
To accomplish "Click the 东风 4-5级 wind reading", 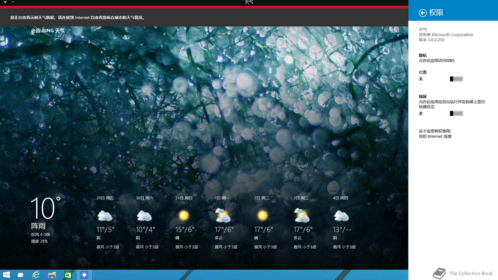I will (41, 235).
